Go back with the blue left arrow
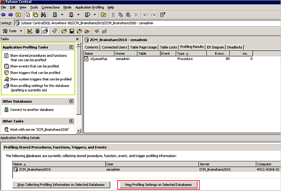The height and width of the screenshot is (191, 281). pos(3,15)
